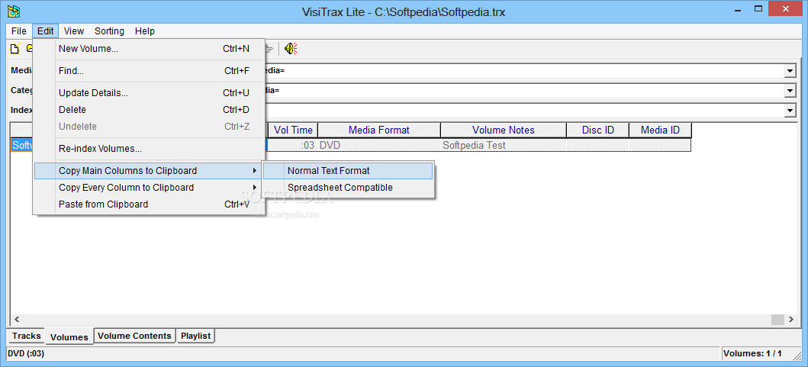Open the Help menu
Image resolution: width=808 pixels, height=367 pixels.
(145, 31)
